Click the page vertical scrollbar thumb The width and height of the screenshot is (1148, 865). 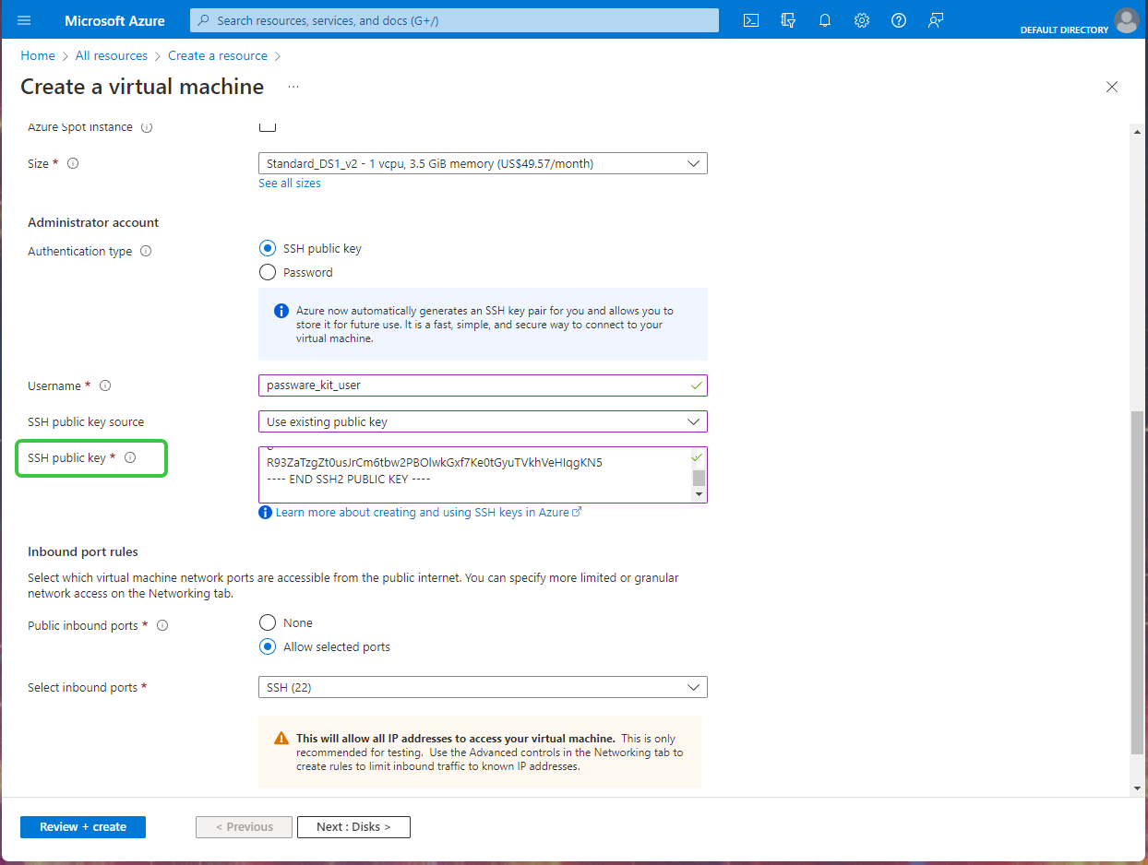coord(1136,583)
